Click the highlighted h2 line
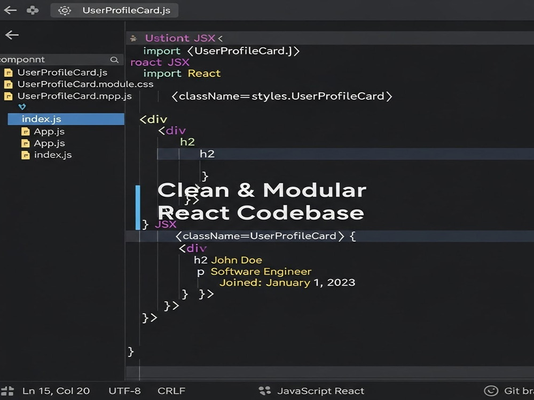This screenshot has width=534, height=400. coord(345,154)
